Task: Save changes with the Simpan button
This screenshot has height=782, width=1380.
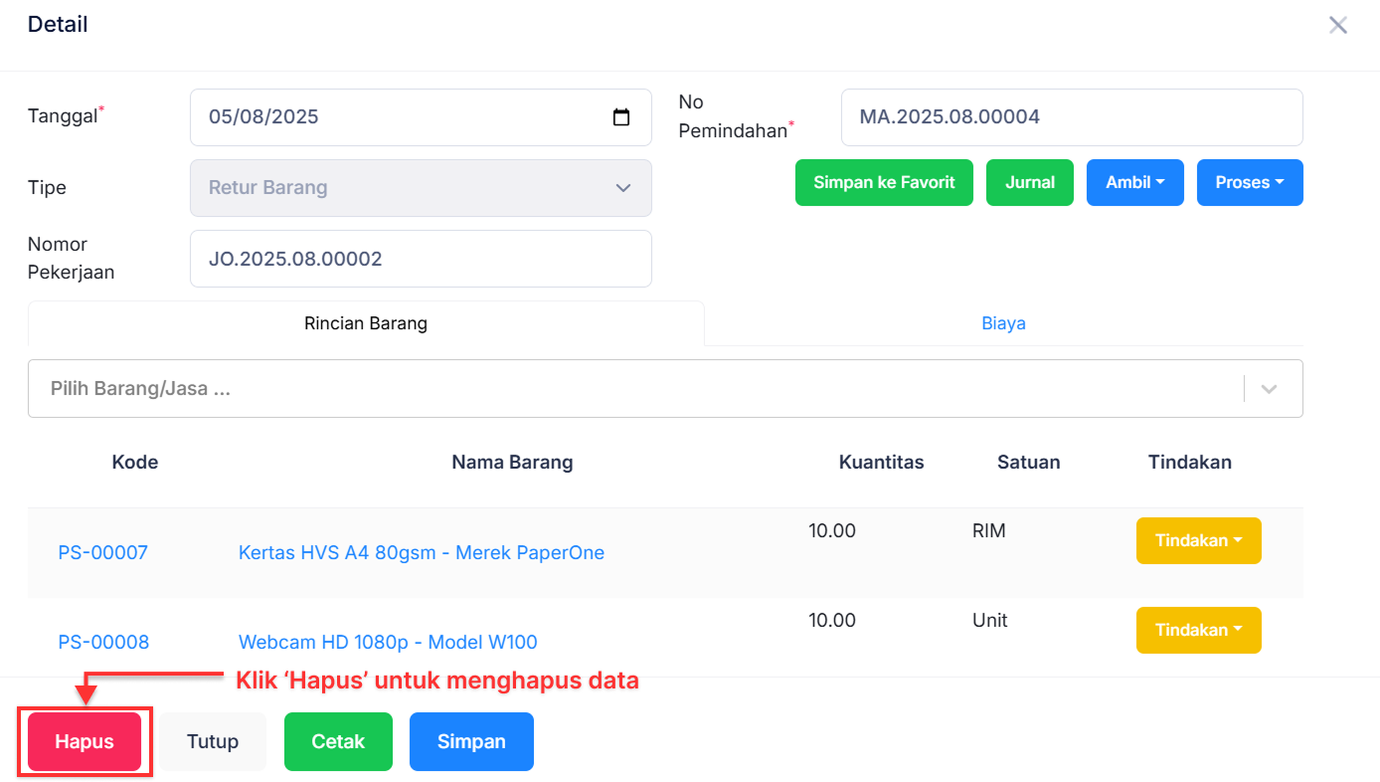Action: 471,741
